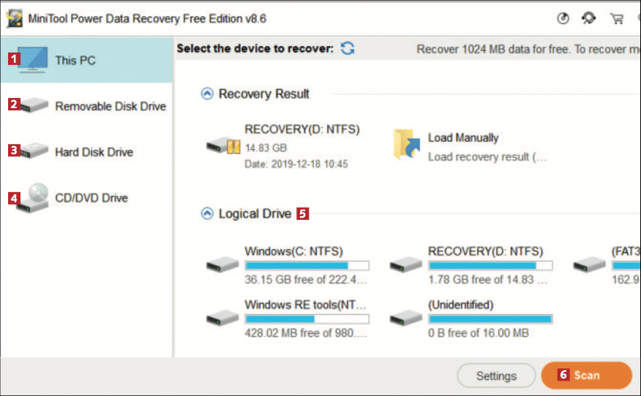The width and height of the screenshot is (641, 396).
Task: Open the shopping cart icon in title bar
Action: (x=617, y=19)
